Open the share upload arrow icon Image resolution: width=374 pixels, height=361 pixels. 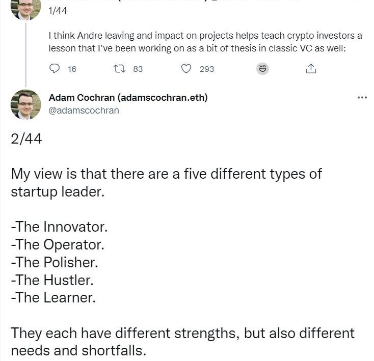point(311,69)
